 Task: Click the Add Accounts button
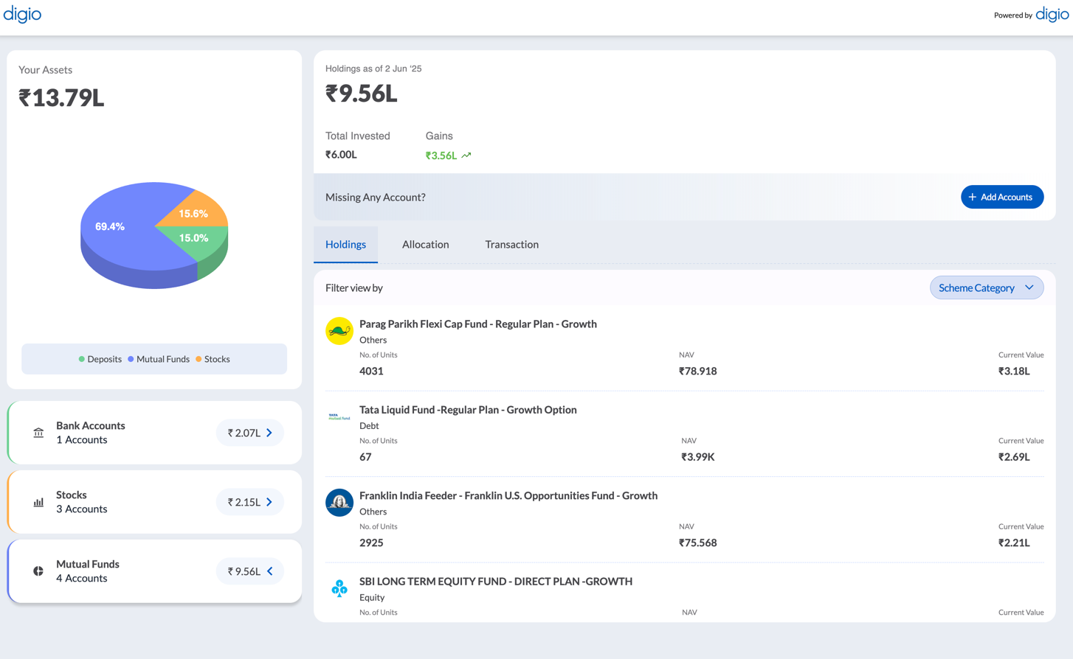[x=1002, y=197]
